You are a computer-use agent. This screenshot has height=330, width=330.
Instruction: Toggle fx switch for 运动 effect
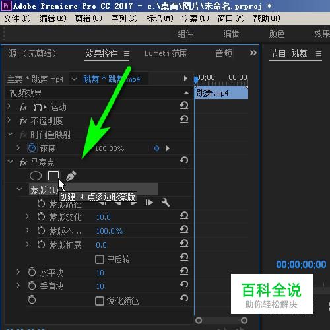(x=23, y=107)
